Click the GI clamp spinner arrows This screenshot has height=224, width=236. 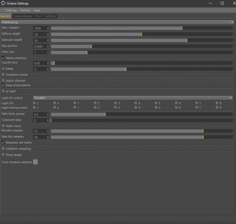(48, 69)
